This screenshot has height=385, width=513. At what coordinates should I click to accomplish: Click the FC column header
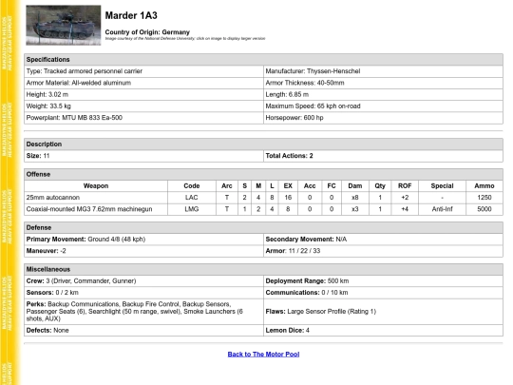(332, 186)
